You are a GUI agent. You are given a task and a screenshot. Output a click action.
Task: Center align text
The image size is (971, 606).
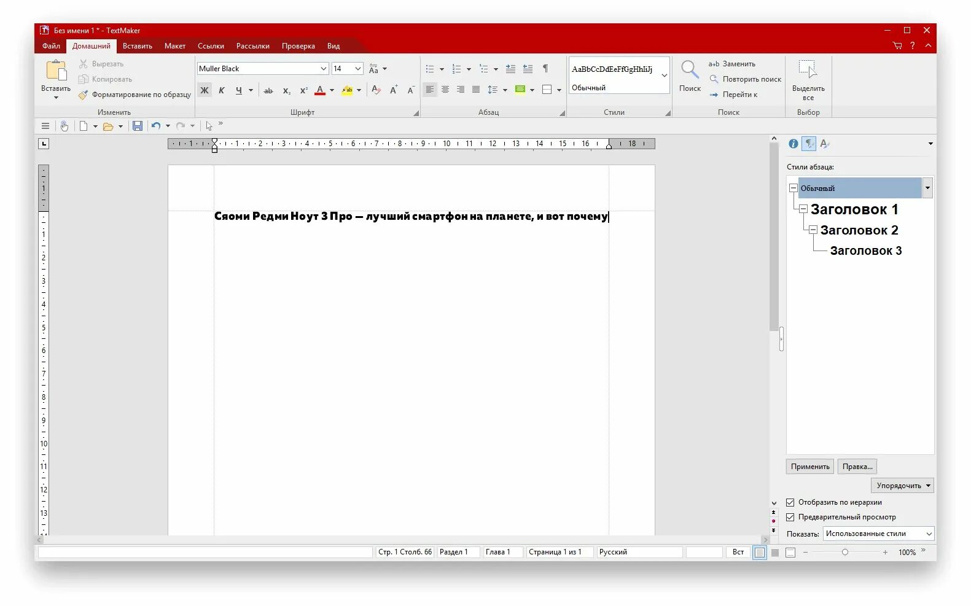click(445, 90)
